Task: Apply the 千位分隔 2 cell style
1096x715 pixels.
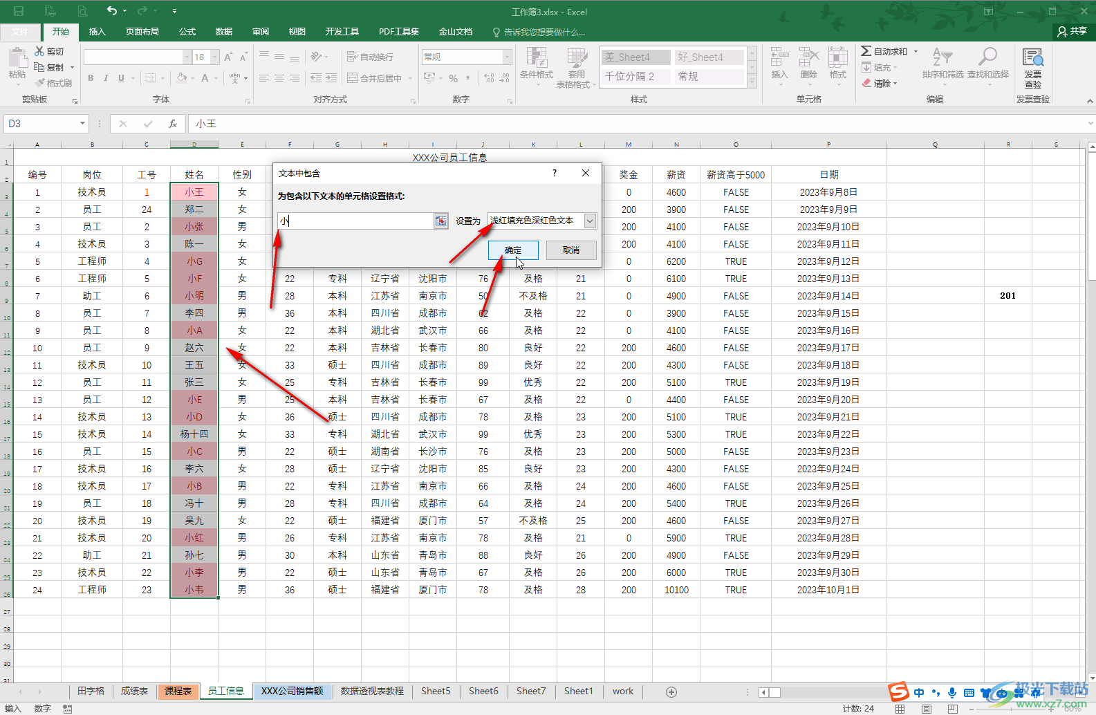Action: (x=635, y=76)
